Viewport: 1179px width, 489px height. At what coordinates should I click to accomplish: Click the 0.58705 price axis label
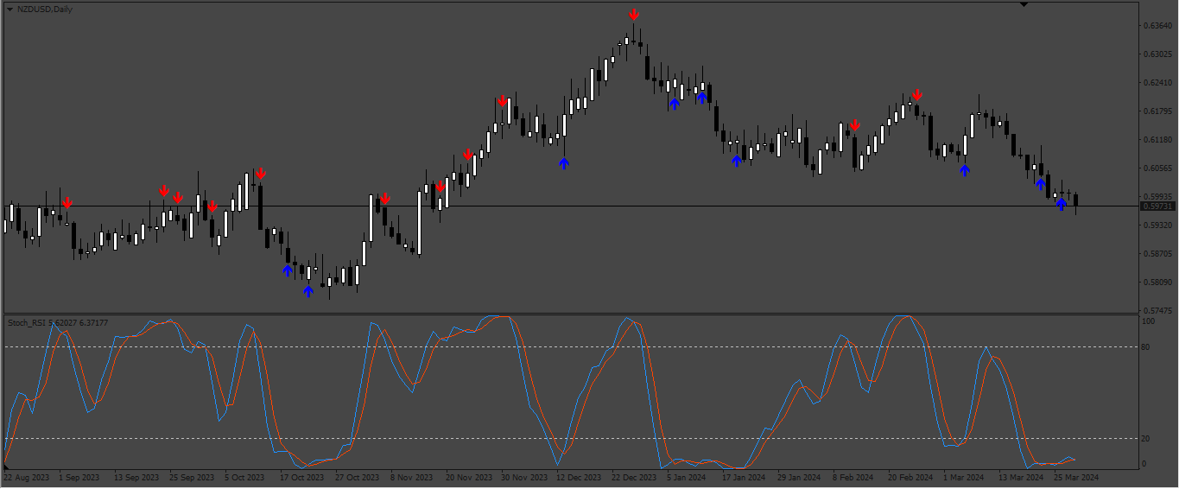pyautogui.click(x=1157, y=253)
